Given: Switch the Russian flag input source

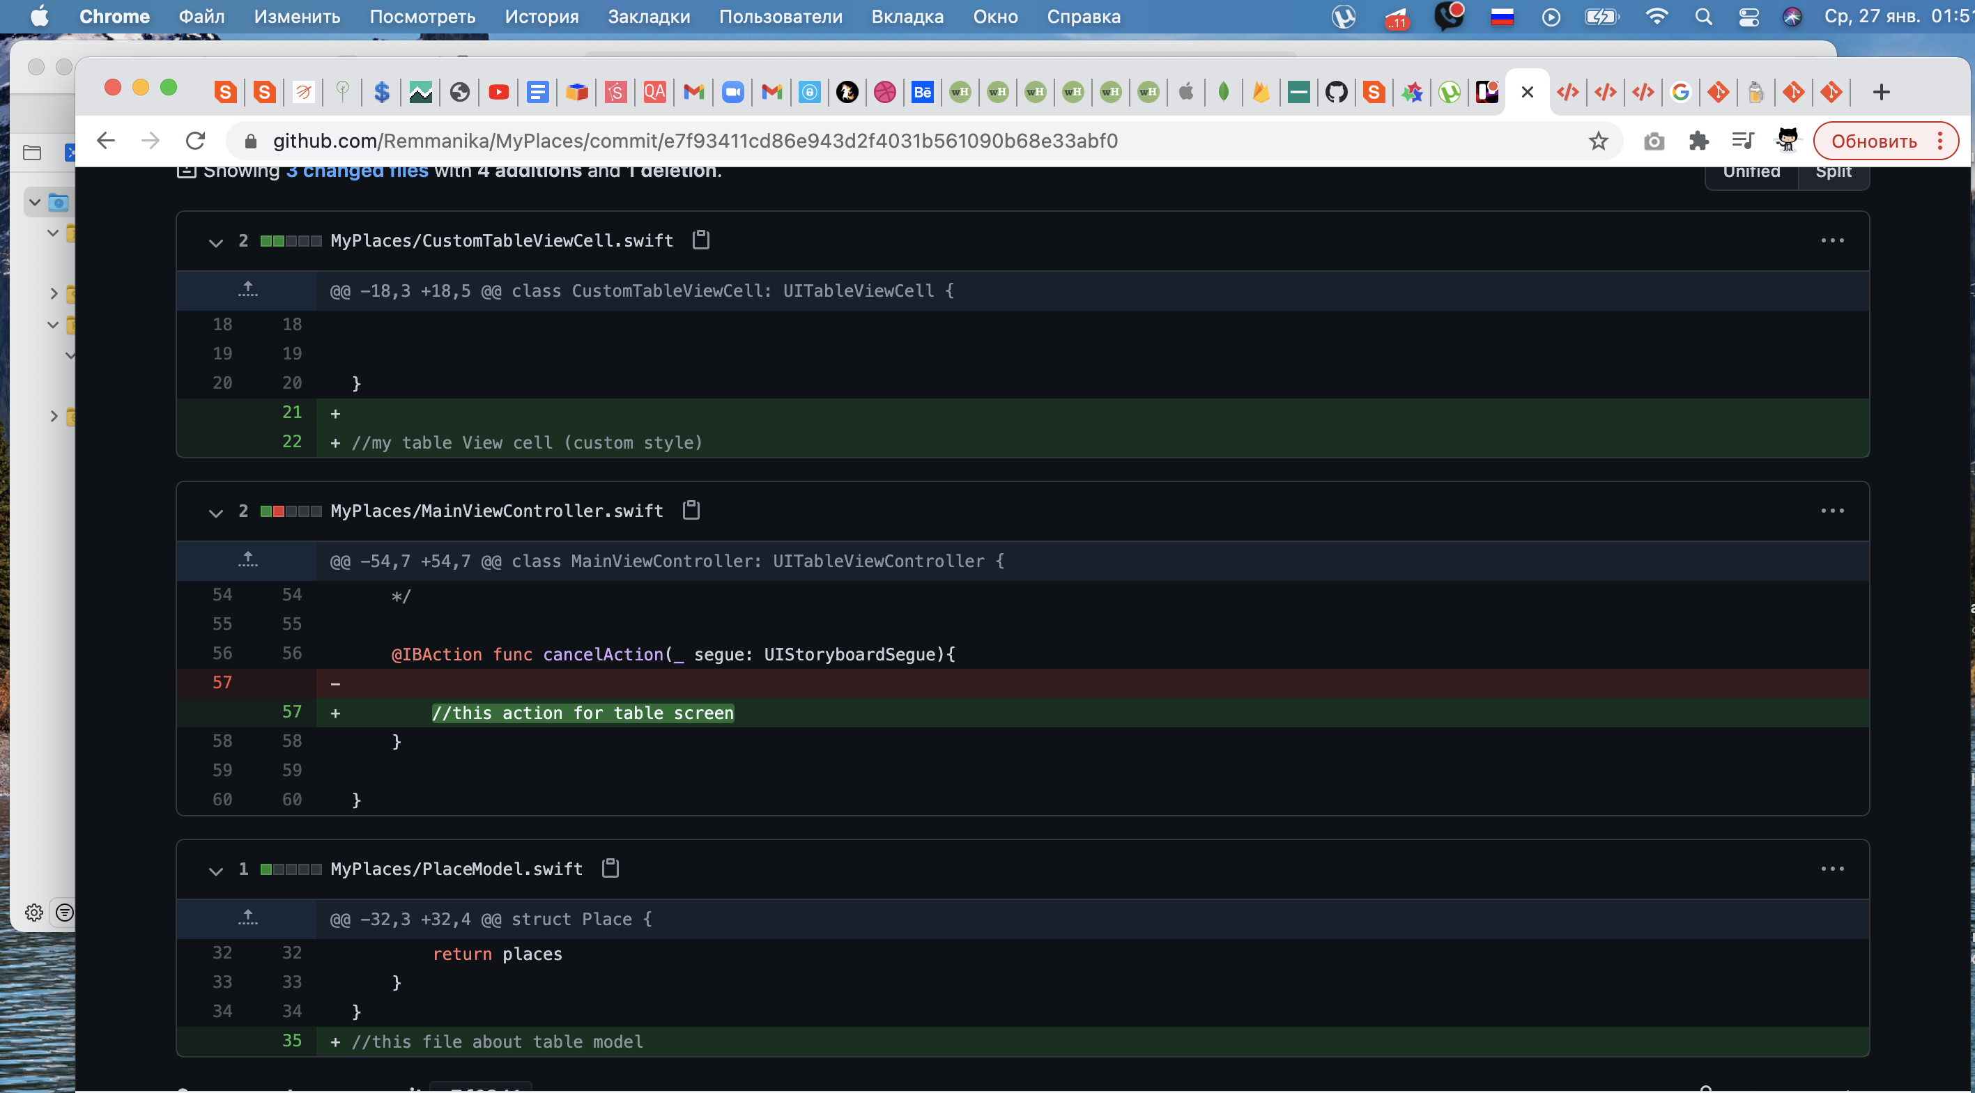Looking at the screenshot, I should tap(1501, 16).
